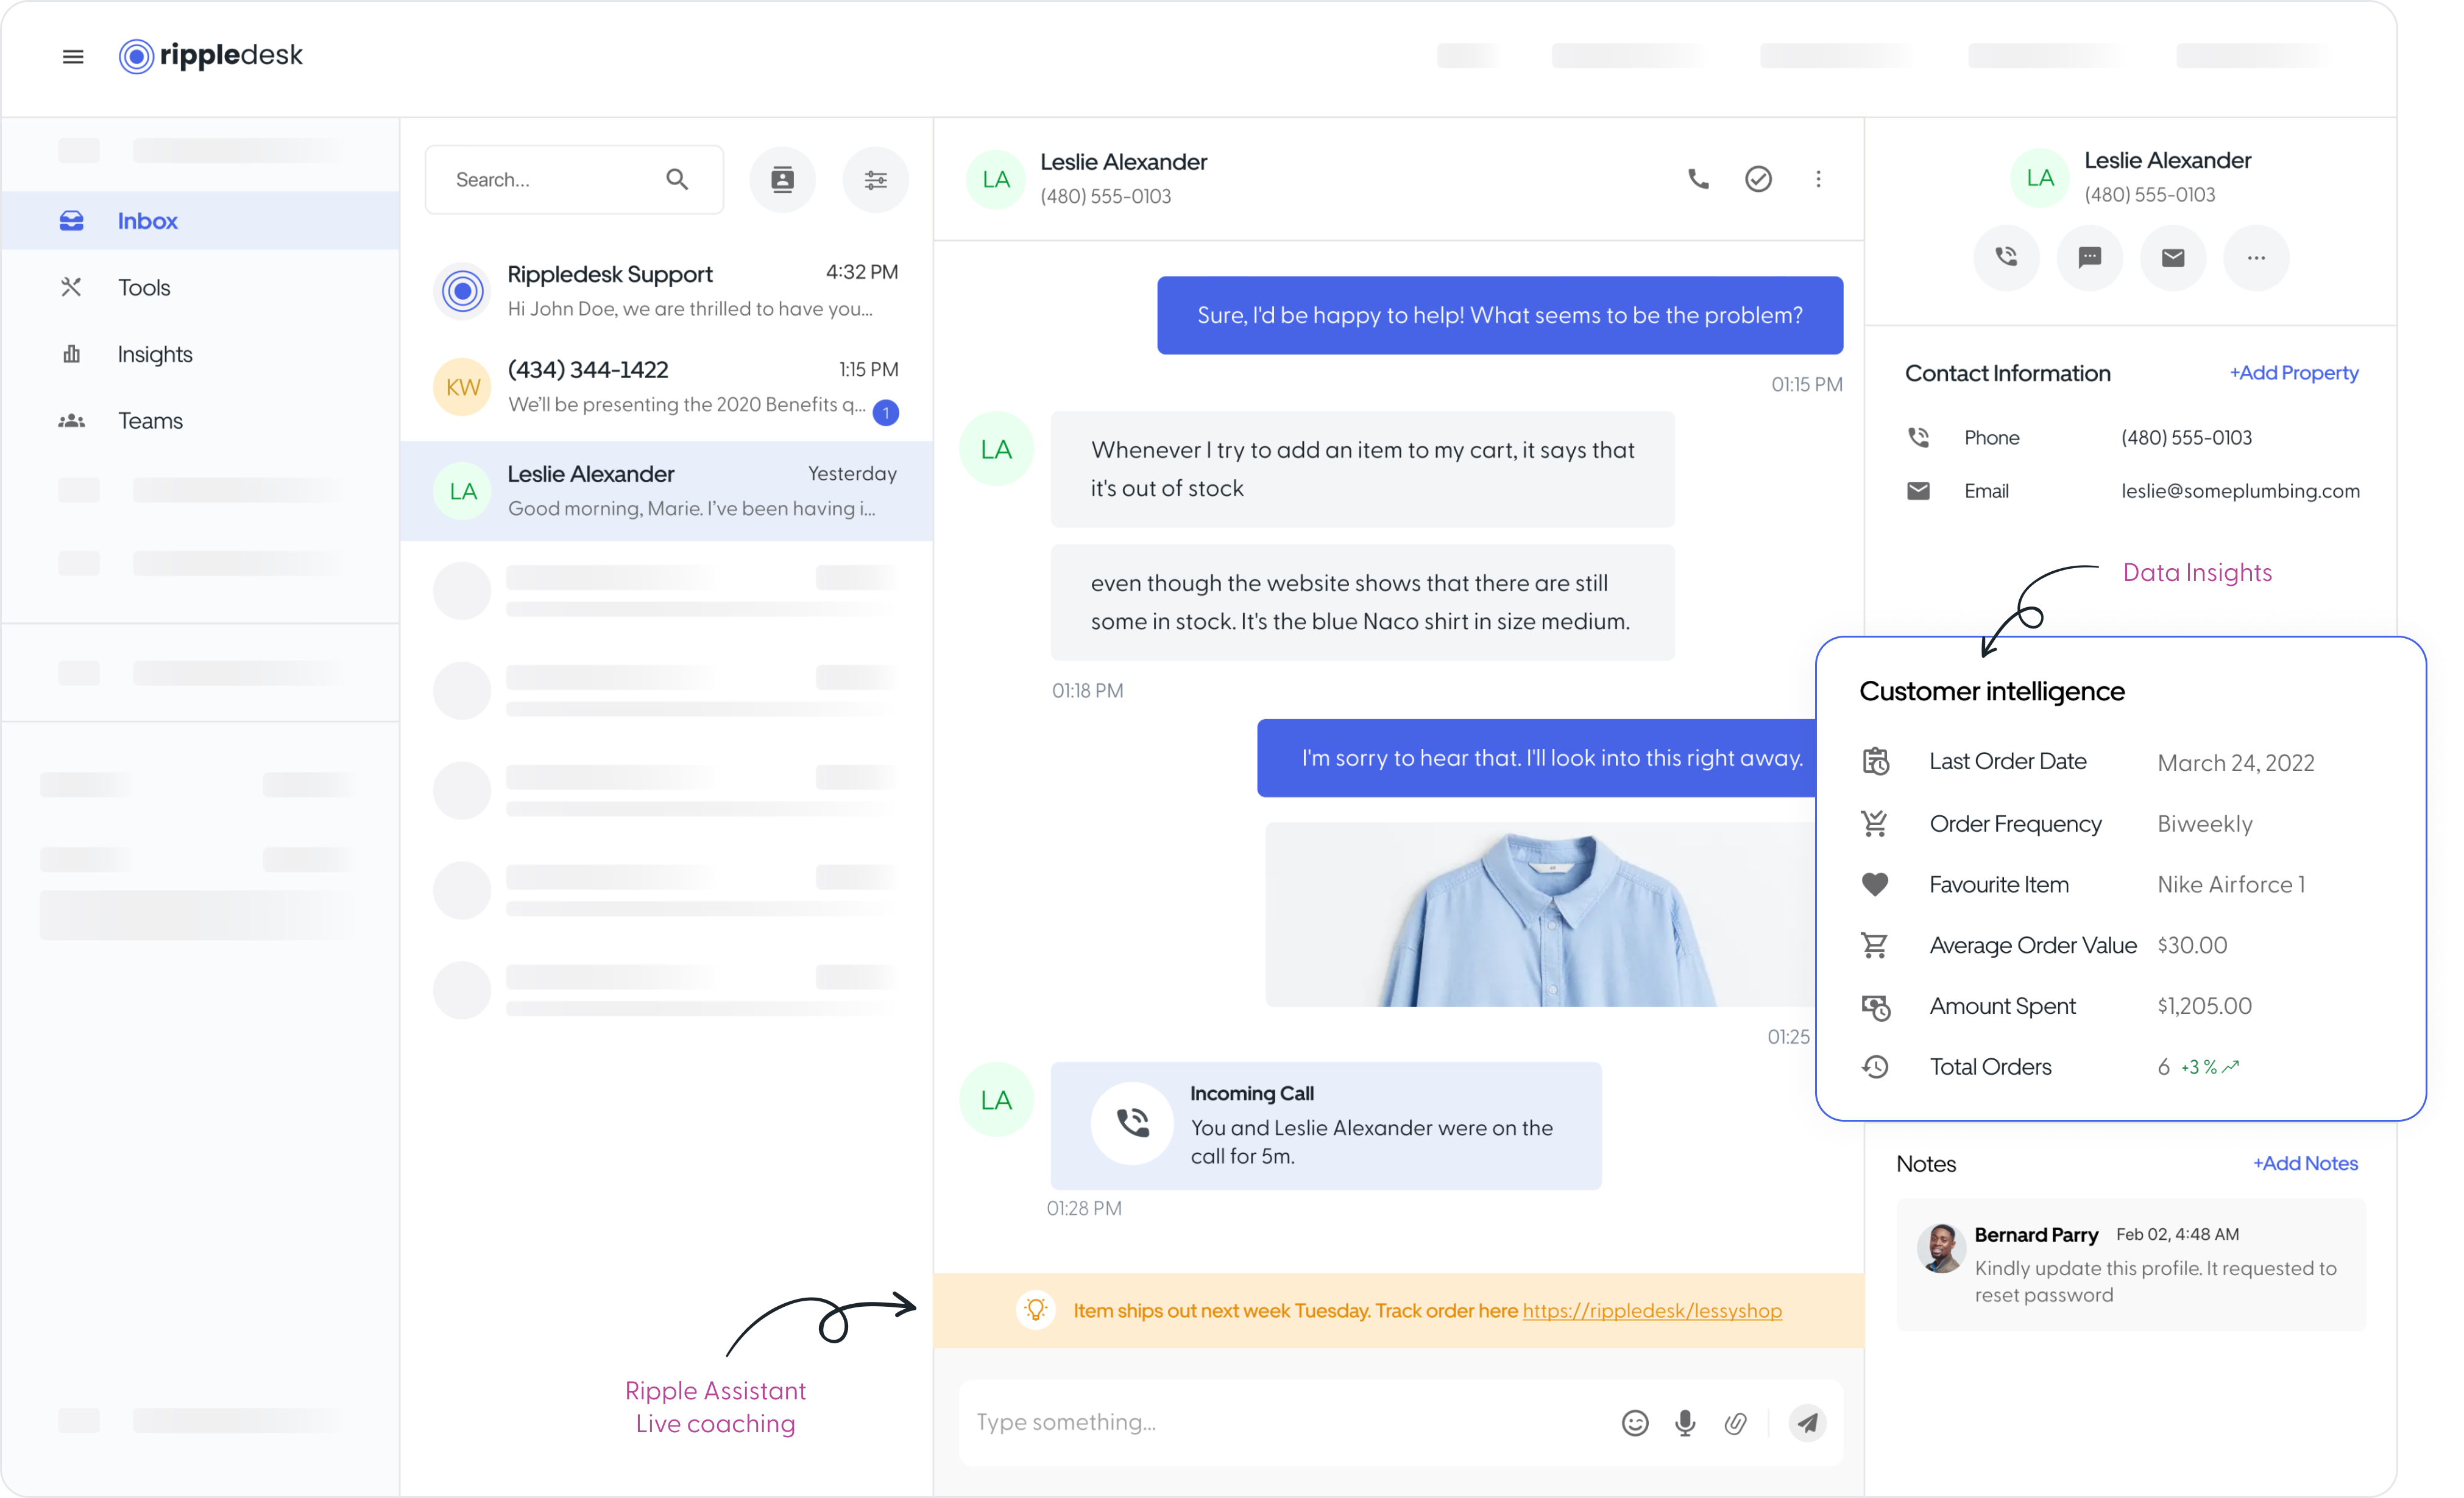The height and width of the screenshot is (1498, 2464).
Task: Insert emoji with smiley icon
Action: [x=1635, y=1423]
